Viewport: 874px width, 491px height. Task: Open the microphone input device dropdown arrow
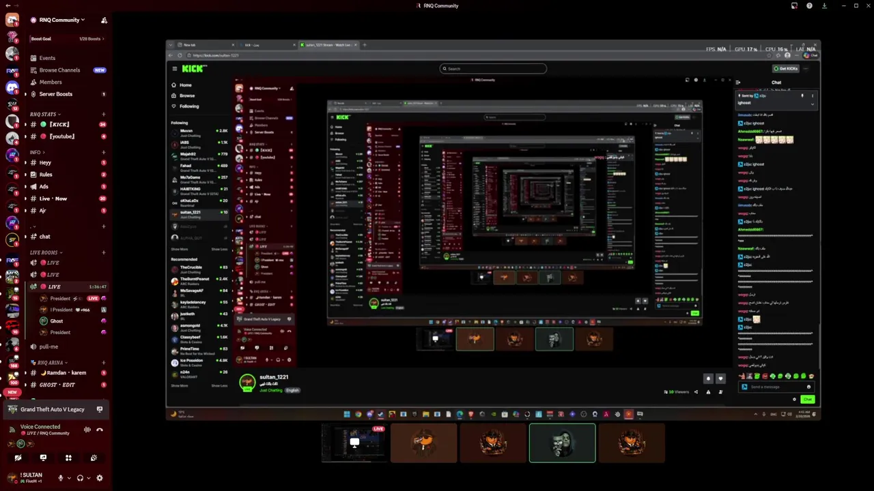click(68, 478)
